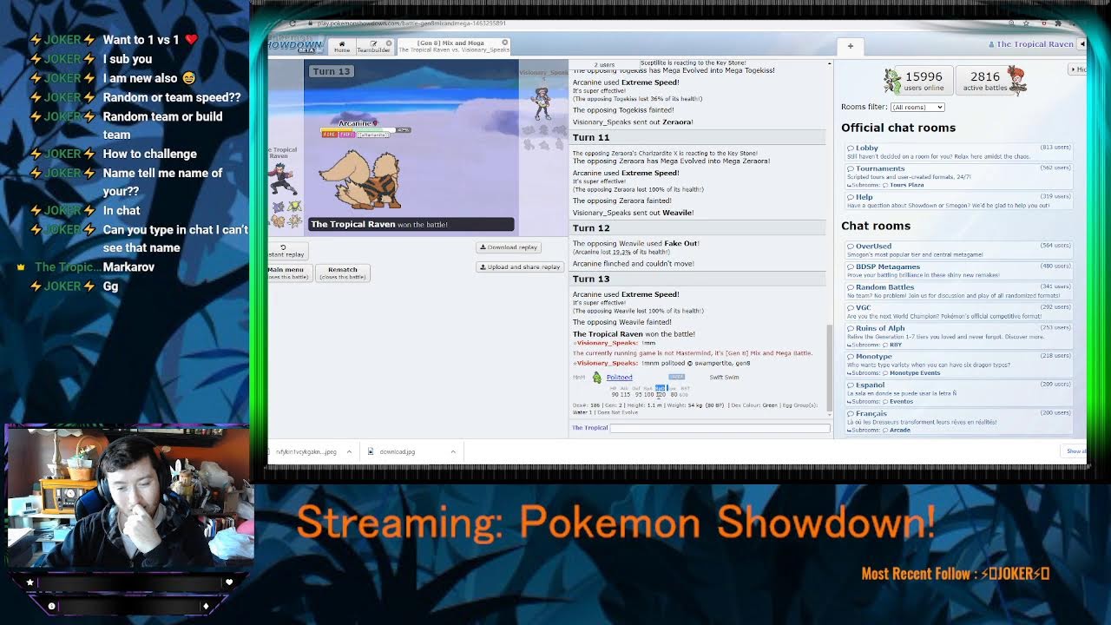This screenshot has height=625, width=1111.
Task: Click Download replay button
Action: click(509, 247)
